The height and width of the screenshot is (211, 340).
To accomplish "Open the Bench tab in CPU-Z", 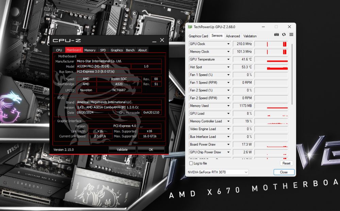I will pos(130,50).
